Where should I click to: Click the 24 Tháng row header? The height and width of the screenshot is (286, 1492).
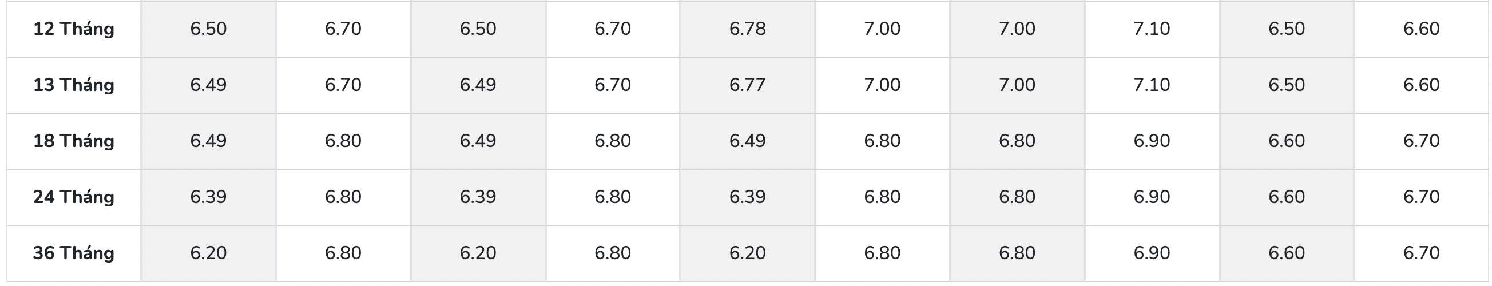[74, 197]
